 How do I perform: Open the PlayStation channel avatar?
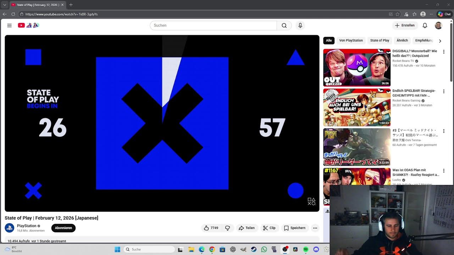point(10,228)
